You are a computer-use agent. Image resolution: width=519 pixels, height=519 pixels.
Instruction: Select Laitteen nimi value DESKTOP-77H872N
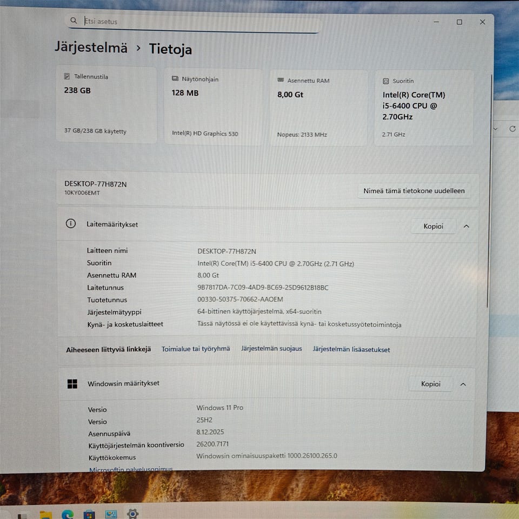click(x=227, y=251)
